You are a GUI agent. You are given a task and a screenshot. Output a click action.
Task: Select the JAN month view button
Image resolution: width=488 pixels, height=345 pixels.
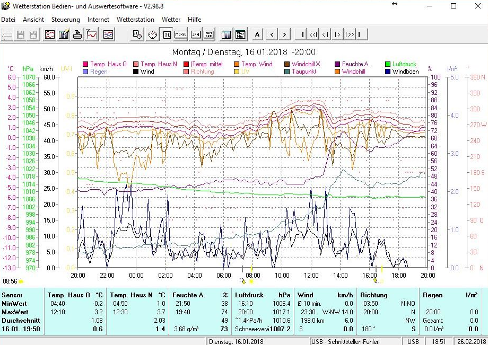click(x=195, y=35)
